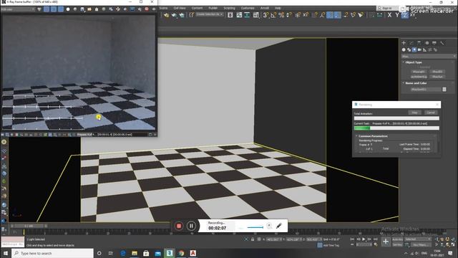This screenshot has height=258, width=458.
Task: Stop the screen recording with red button
Action: [x=179, y=226]
